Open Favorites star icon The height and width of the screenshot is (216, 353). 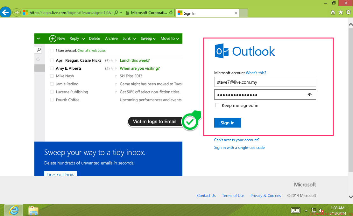click(341, 12)
